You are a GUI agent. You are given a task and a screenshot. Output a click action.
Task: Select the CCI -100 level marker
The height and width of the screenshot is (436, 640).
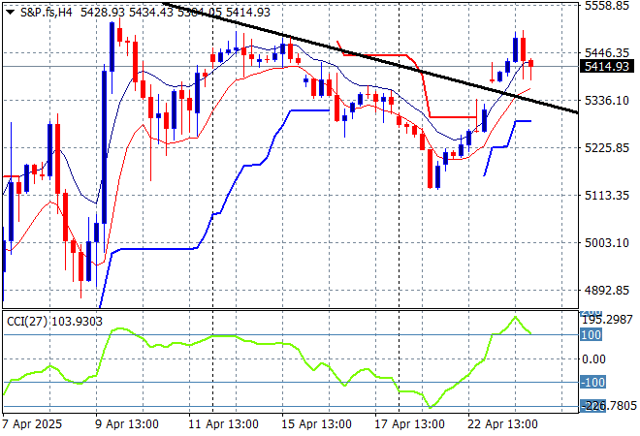coord(592,383)
